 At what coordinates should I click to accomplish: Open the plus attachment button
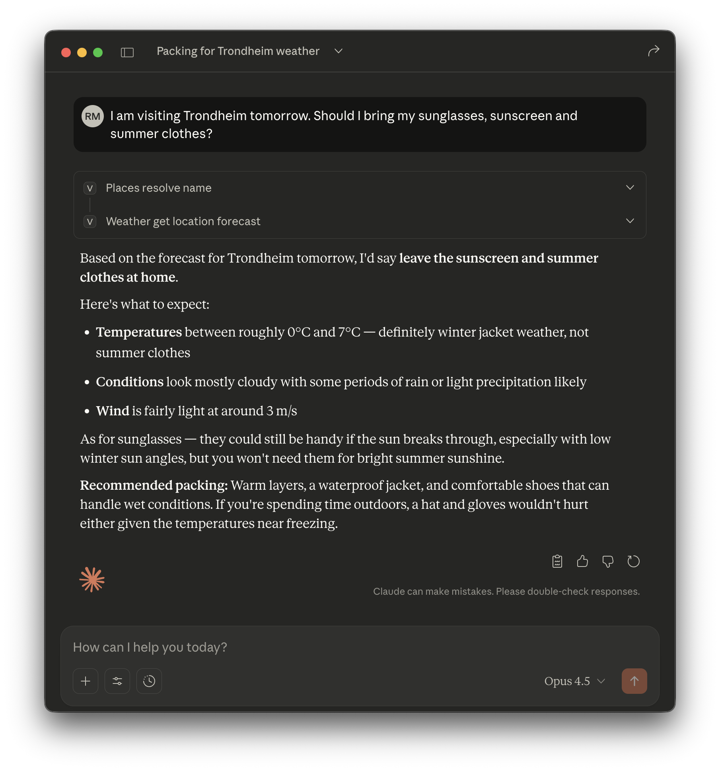click(86, 681)
